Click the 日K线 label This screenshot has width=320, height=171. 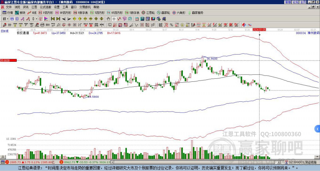coord(4,31)
